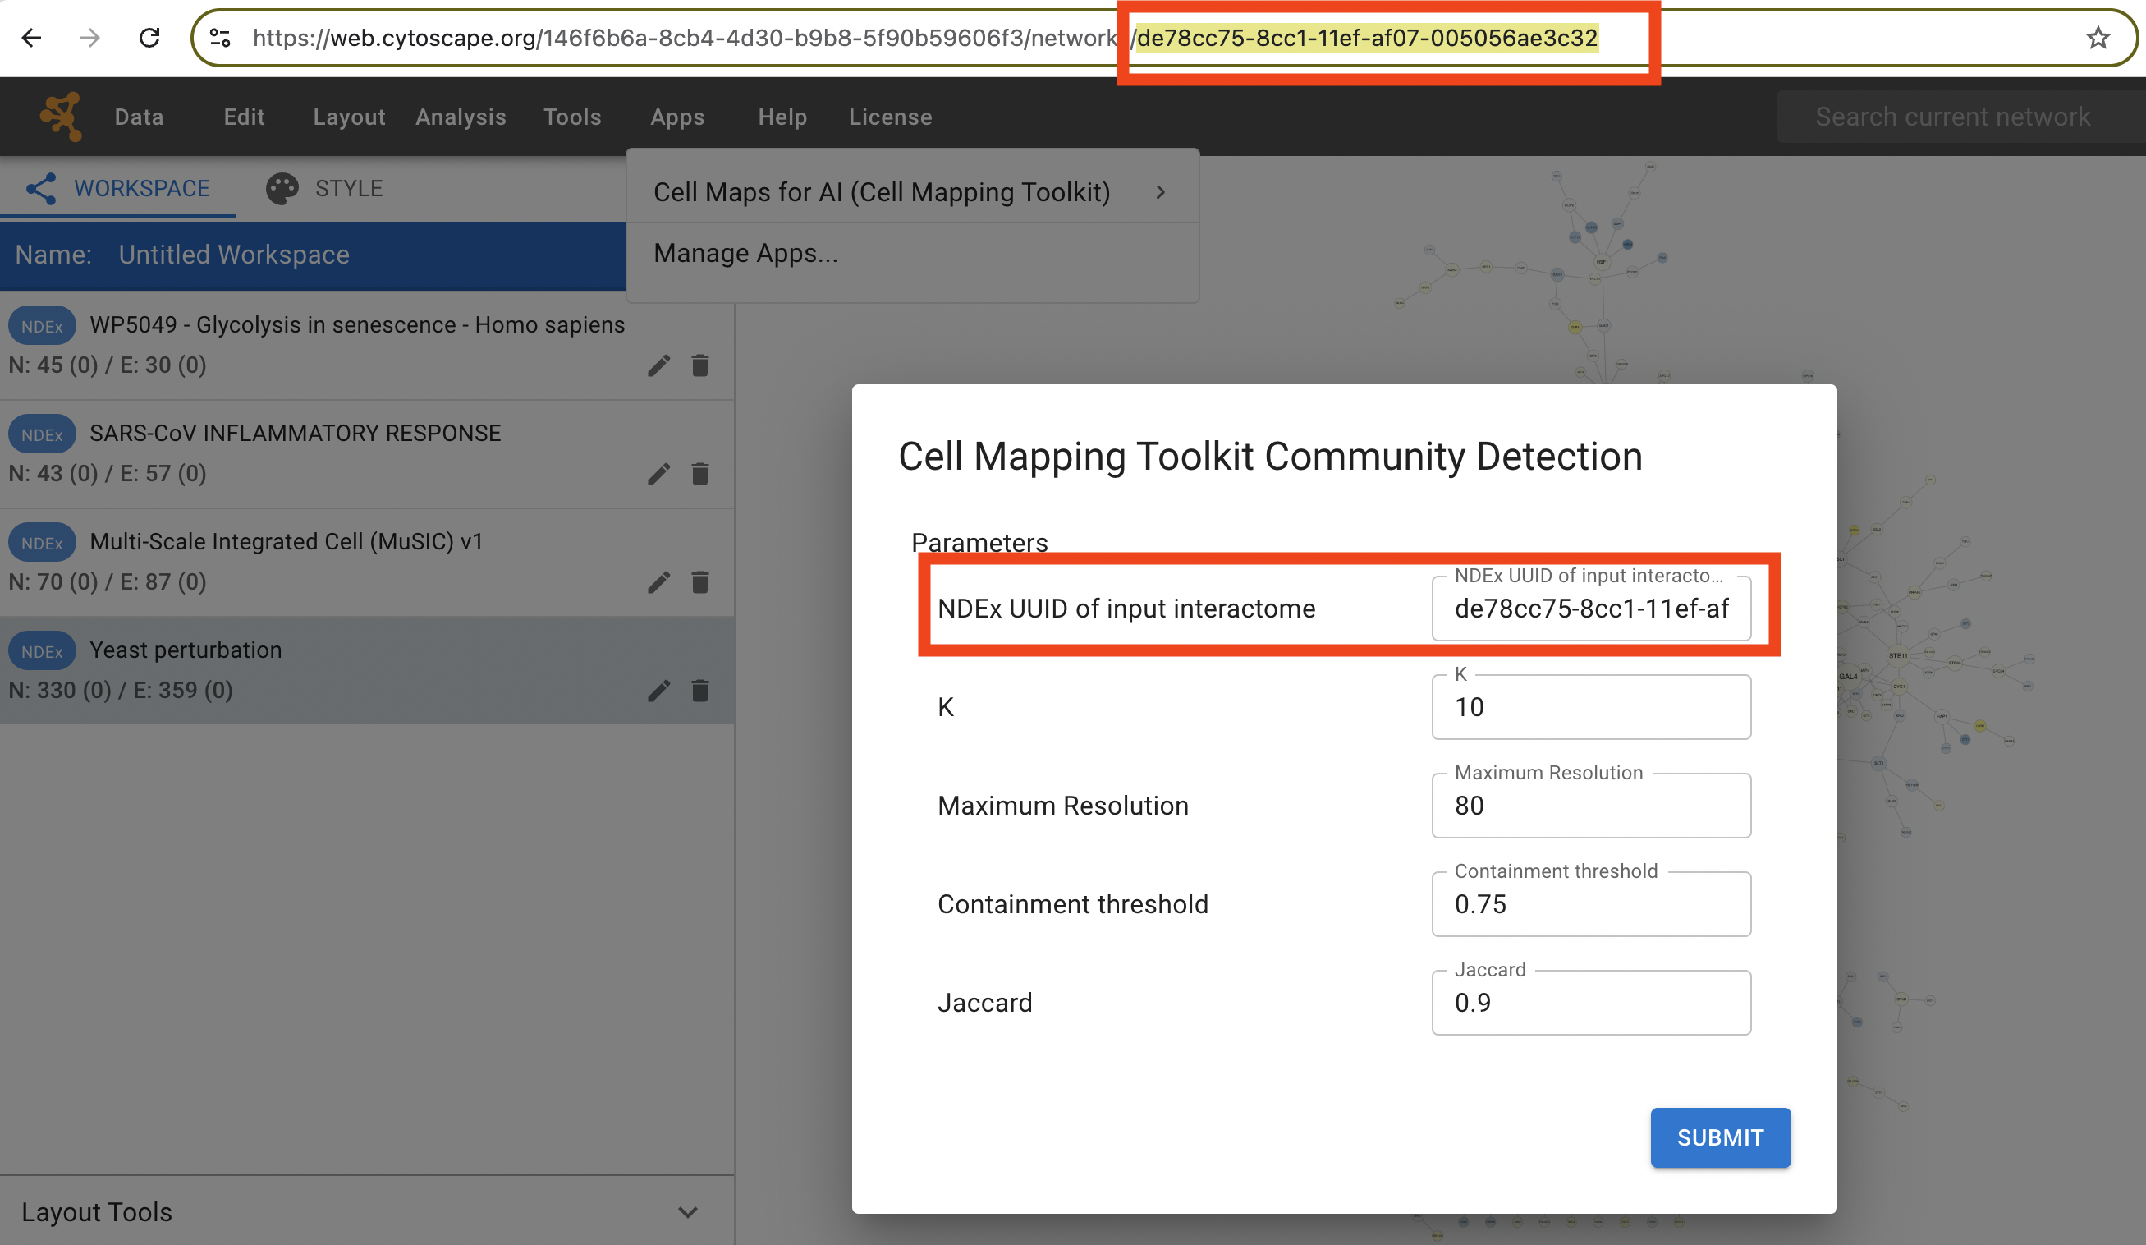Click the NDEx UUID input field
This screenshot has width=2146, height=1245.
point(1591,609)
